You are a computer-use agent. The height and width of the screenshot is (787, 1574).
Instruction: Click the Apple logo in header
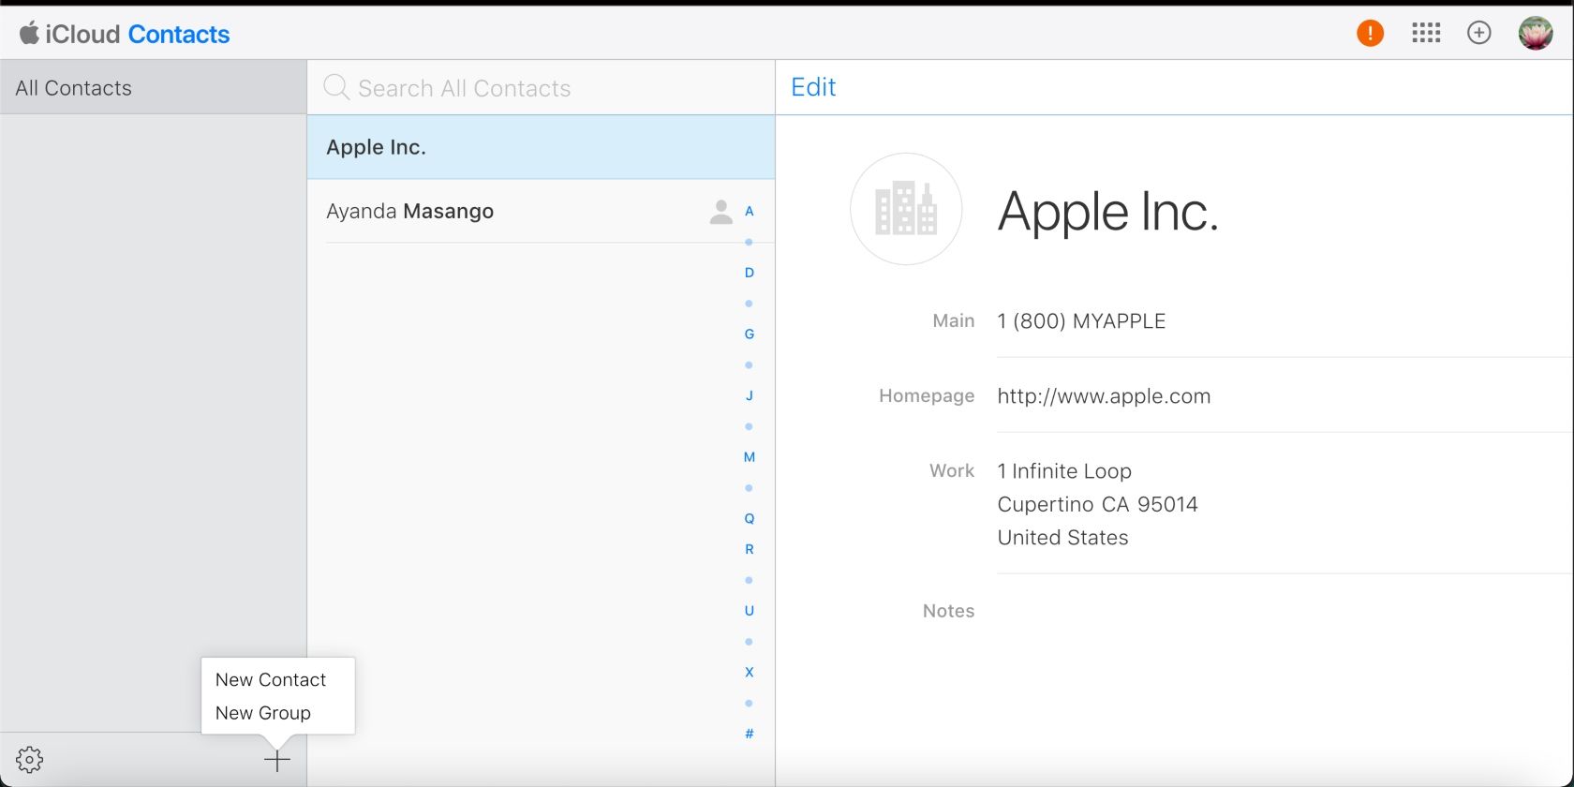click(29, 33)
